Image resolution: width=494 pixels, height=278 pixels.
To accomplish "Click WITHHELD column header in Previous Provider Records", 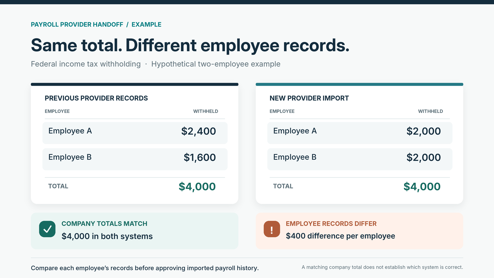I will click(206, 111).
